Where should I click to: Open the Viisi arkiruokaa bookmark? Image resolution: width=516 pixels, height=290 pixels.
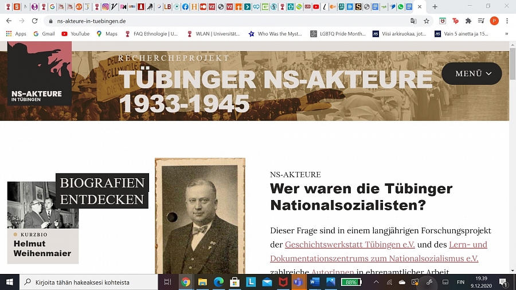399,34
